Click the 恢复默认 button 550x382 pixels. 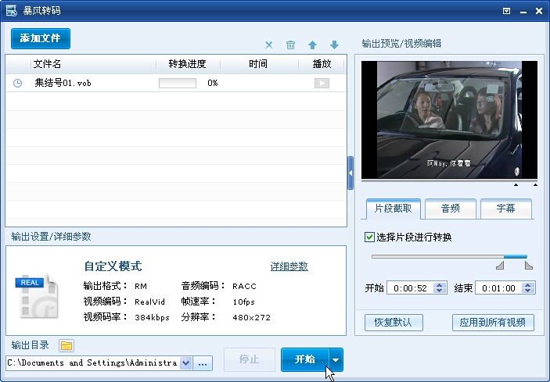(x=394, y=323)
